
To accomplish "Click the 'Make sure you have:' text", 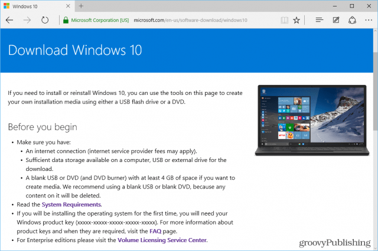I will [44, 143].
